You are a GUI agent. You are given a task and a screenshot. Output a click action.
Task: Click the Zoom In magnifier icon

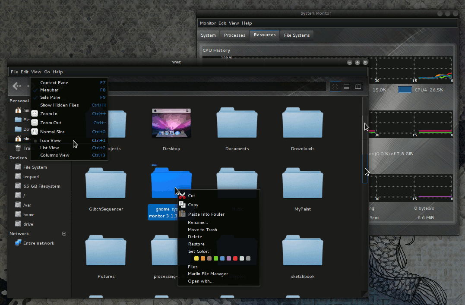point(35,113)
